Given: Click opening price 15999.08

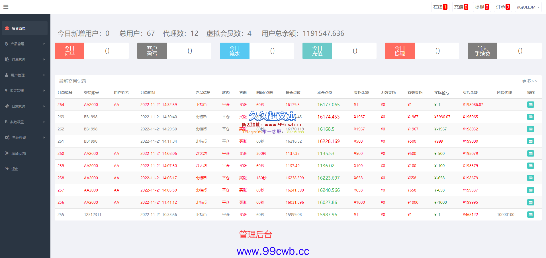Looking at the screenshot, I should coord(294,215).
